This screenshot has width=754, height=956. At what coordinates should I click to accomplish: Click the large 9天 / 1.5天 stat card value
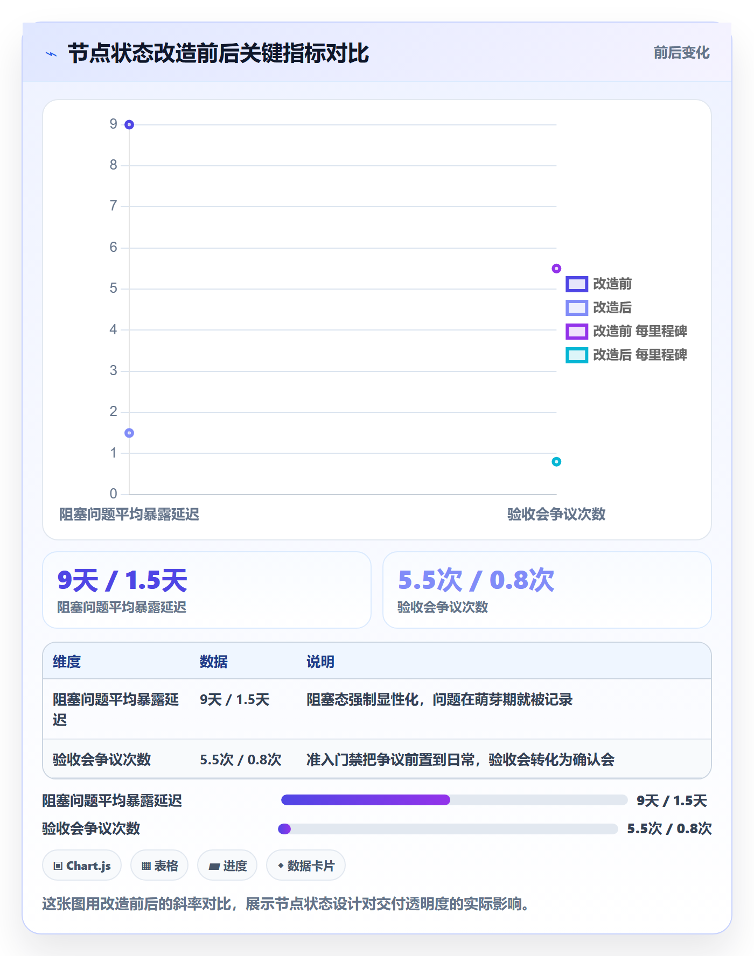click(x=122, y=580)
